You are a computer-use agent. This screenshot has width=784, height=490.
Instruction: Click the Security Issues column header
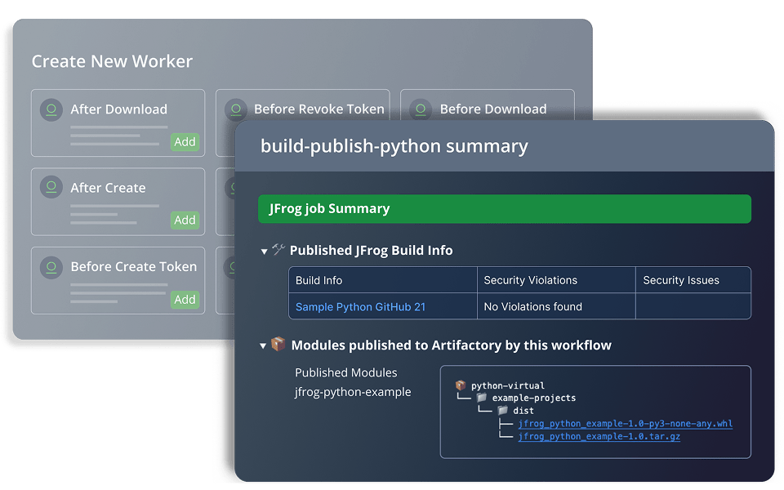[681, 280]
